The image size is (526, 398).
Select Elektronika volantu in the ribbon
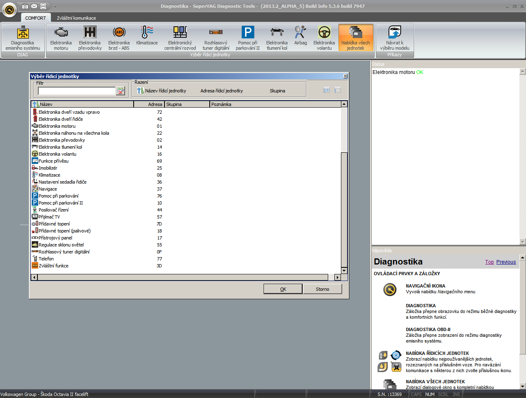pos(324,37)
